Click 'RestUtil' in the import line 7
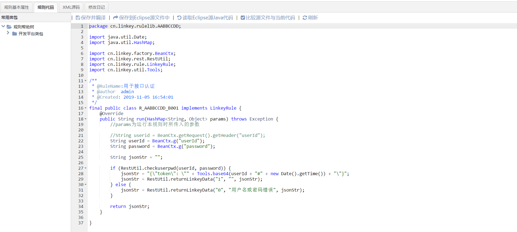This screenshot has width=517, height=232. pos(157,59)
